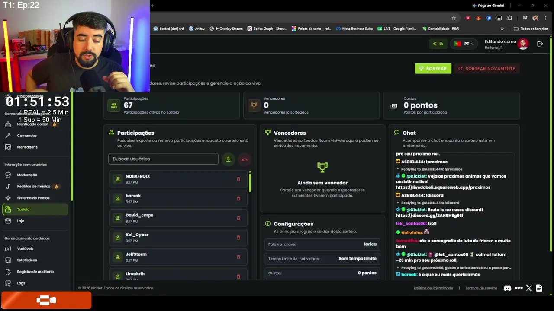The height and width of the screenshot is (311, 554).
Task: Click the Peça ao Gemini button
Action: [x=488, y=6]
